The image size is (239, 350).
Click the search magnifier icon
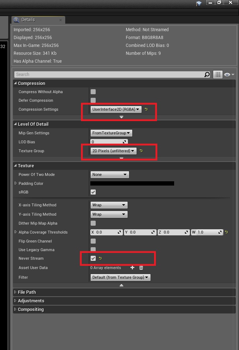pyautogui.click(x=207, y=75)
